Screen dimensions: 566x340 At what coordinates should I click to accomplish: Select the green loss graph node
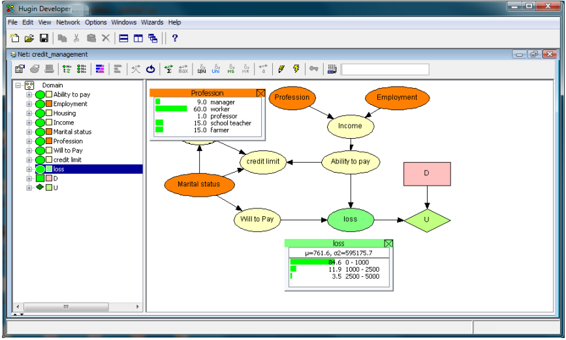coord(350,220)
